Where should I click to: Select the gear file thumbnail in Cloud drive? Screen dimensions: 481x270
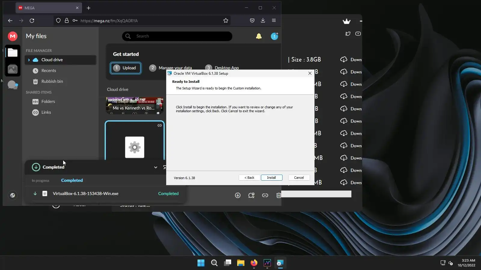[134, 141]
